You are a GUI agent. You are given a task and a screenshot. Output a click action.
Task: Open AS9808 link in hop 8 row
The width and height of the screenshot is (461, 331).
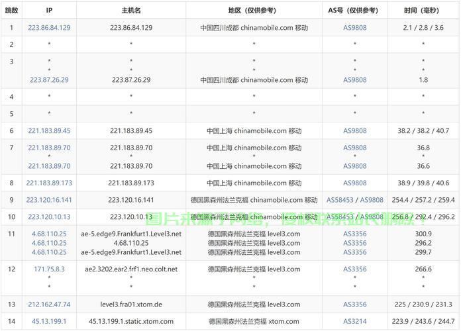point(355,183)
